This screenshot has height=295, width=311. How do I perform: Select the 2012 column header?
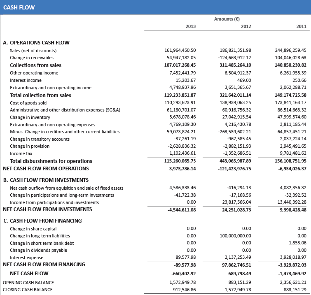point(246,26)
